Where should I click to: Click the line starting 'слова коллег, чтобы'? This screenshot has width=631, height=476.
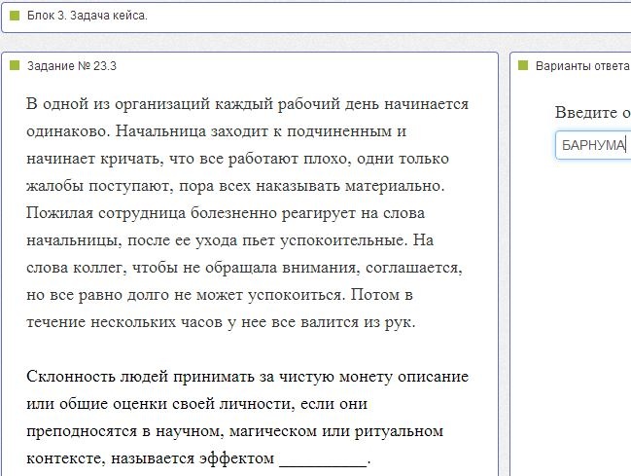(x=244, y=268)
